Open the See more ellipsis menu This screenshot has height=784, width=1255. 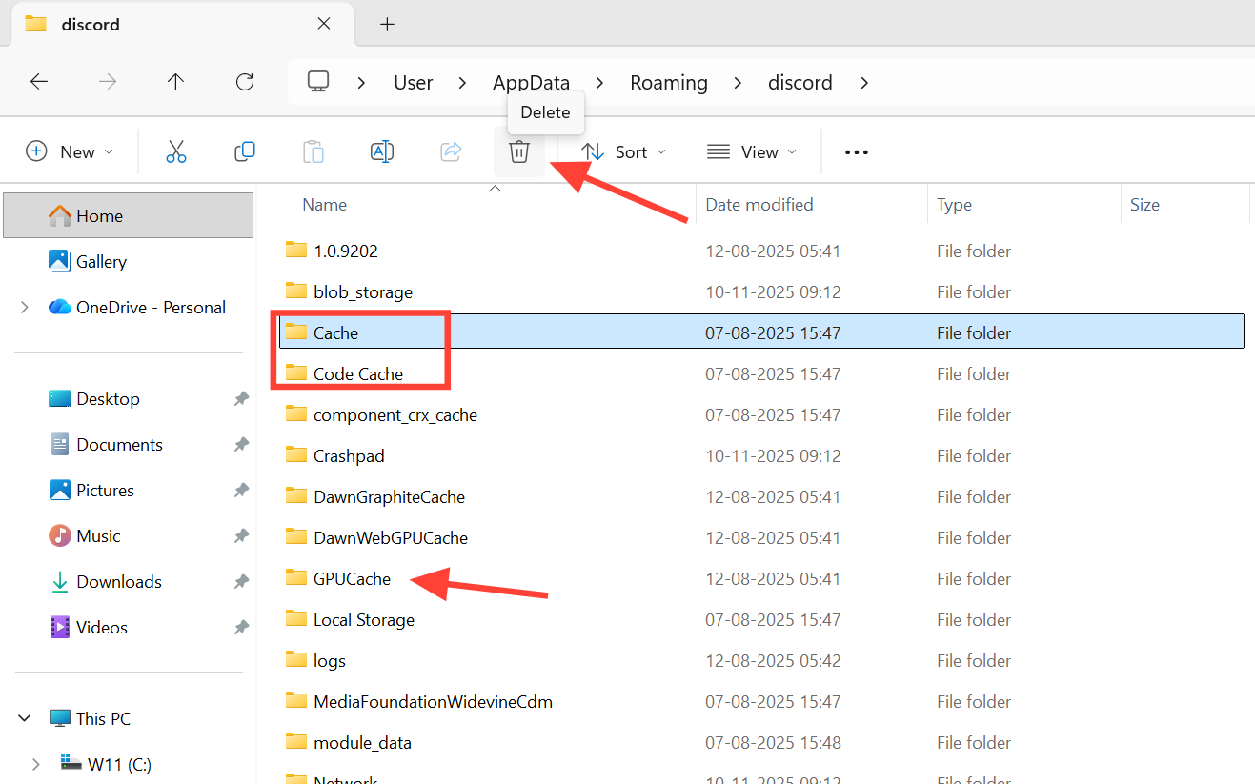[857, 151]
